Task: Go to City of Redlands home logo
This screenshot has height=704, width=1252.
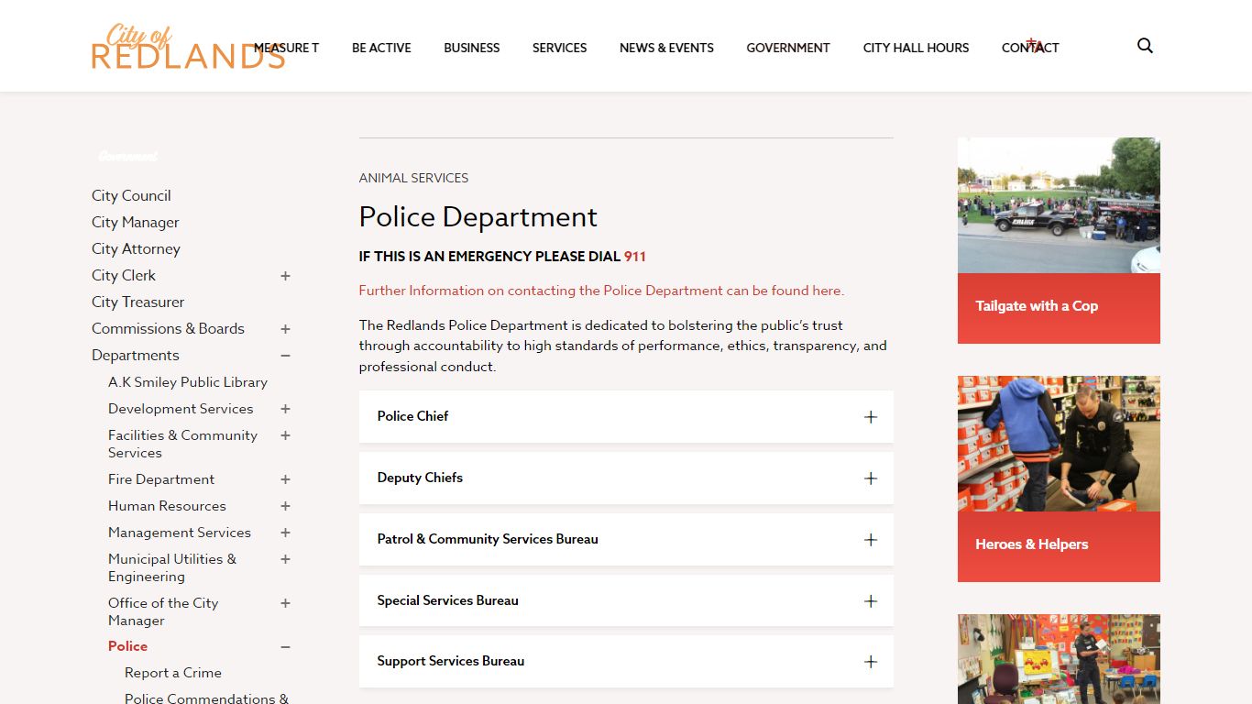Action: 188,47
